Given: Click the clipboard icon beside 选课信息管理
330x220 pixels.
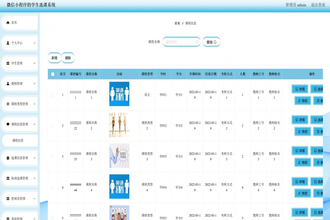Looking at the screenshot, I should coord(8,158).
